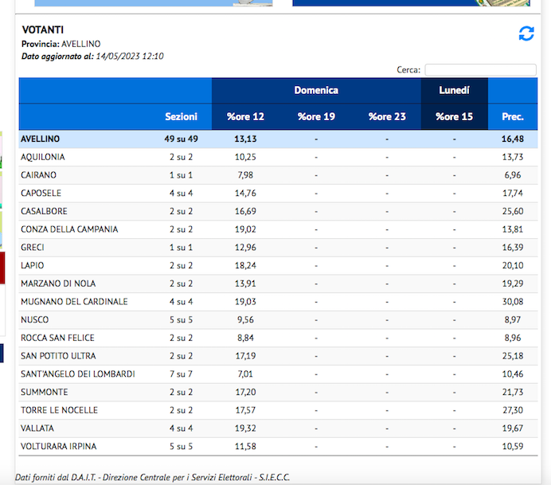Select the 16,48 previous value for Avellino

tap(513, 139)
